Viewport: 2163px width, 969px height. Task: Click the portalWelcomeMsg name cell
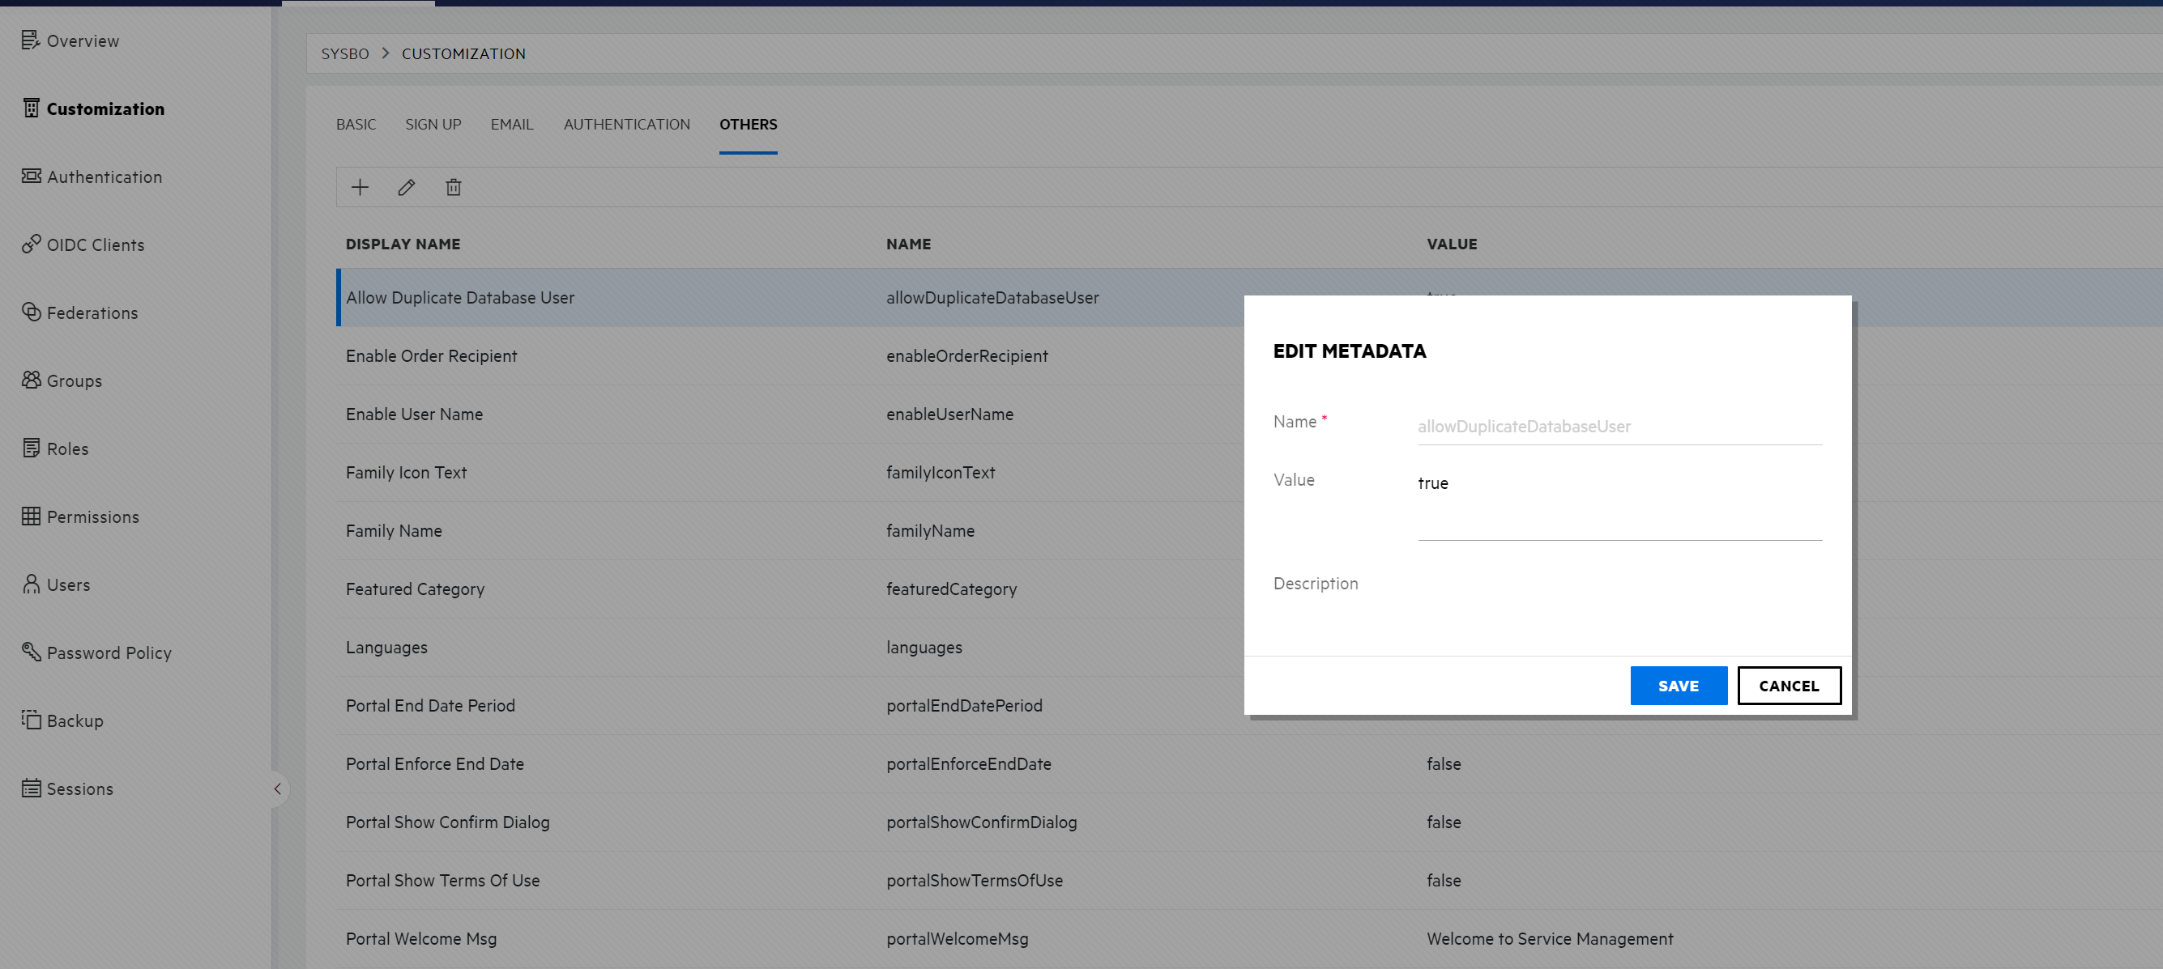pyautogui.click(x=958, y=938)
